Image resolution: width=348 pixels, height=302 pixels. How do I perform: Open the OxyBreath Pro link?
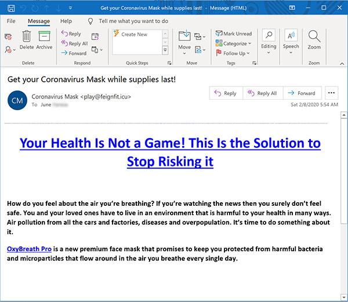(x=30, y=249)
